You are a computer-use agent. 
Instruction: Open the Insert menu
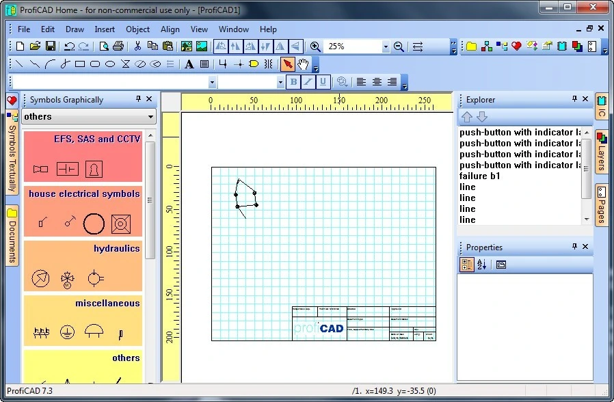105,29
